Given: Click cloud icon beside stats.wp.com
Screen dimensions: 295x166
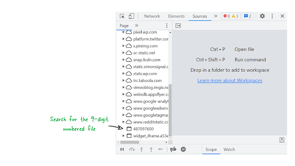Looking at the screenshot, I should pos(129,73).
